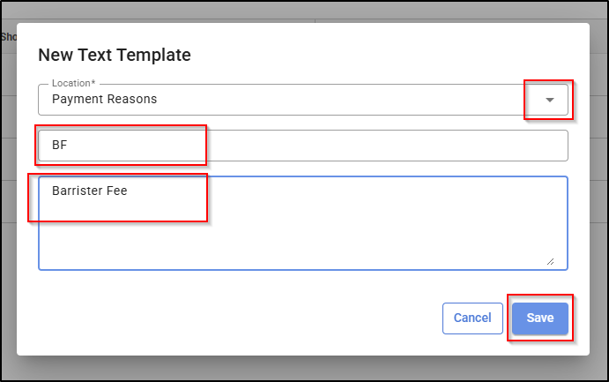
Task: Save the new text template
Action: point(539,318)
